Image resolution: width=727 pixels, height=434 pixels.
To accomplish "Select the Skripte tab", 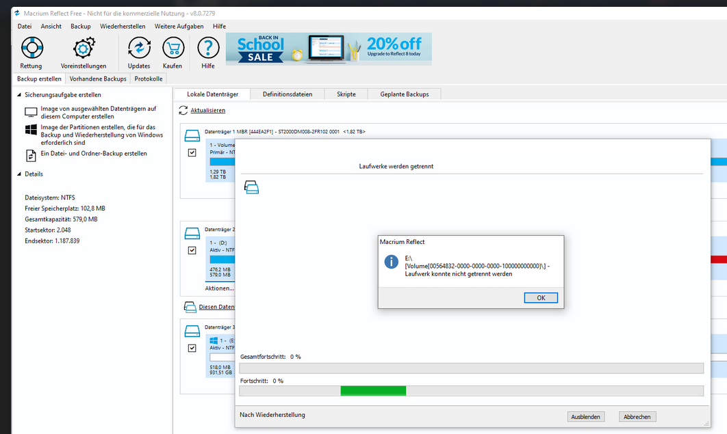I will (346, 94).
